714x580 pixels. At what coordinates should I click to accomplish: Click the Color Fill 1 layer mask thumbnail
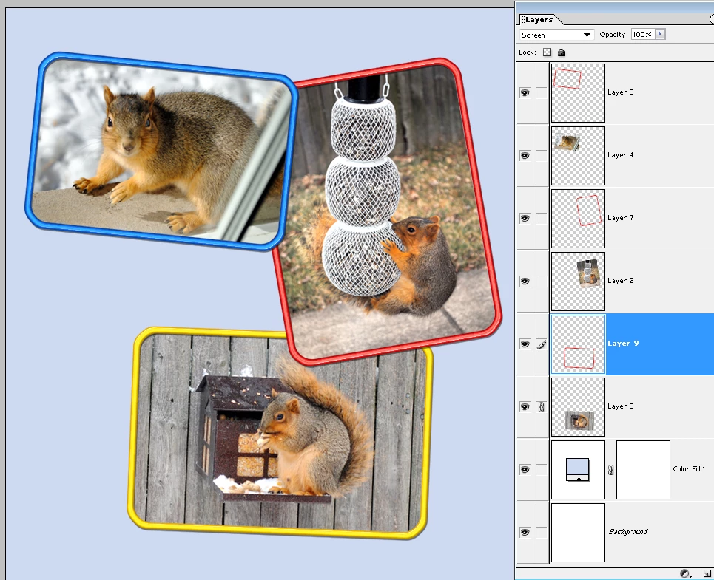643,470
